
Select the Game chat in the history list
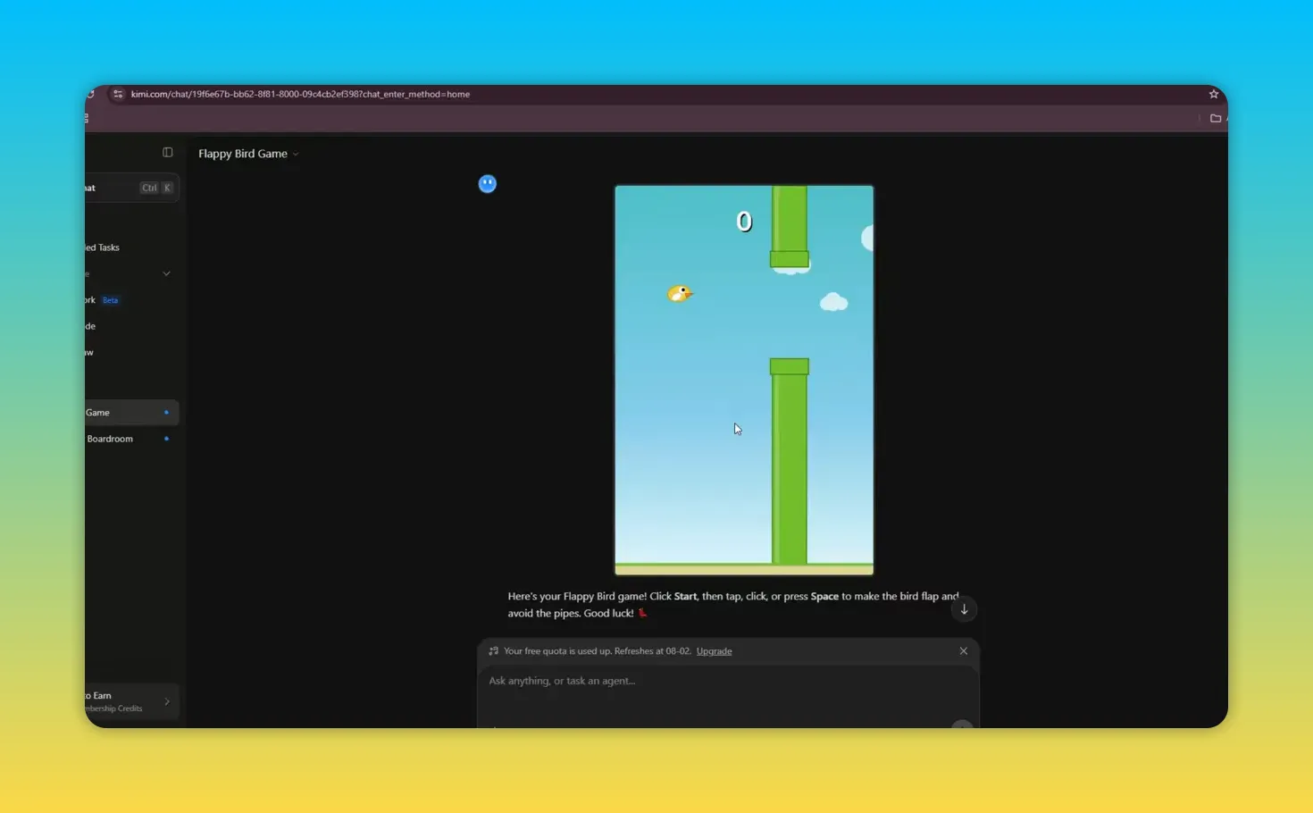[132, 413]
